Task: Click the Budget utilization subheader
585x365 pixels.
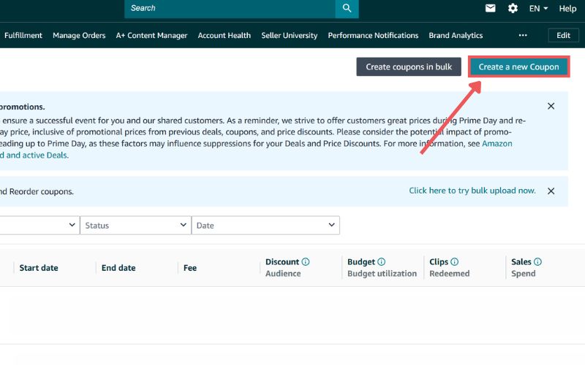Action: coord(382,273)
